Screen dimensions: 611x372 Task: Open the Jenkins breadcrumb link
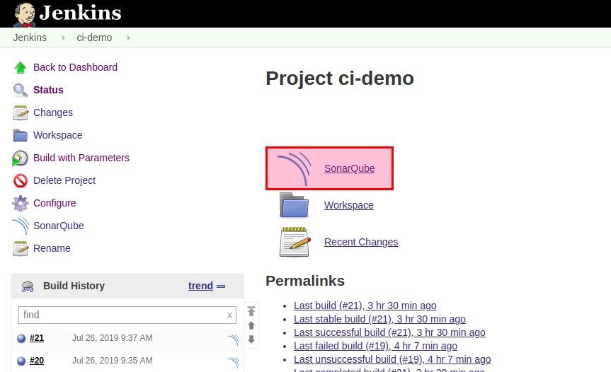pyautogui.click(x=30, y=37)
